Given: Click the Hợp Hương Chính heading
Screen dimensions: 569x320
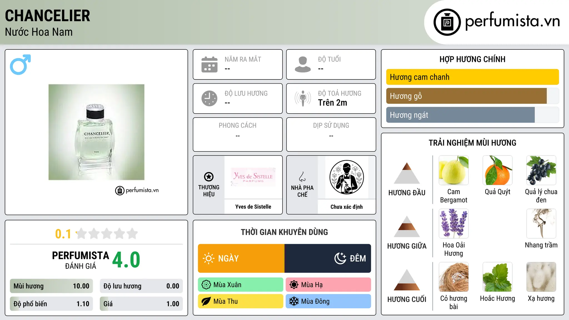Looking at the screenshot, I should (x=472, y=59).
